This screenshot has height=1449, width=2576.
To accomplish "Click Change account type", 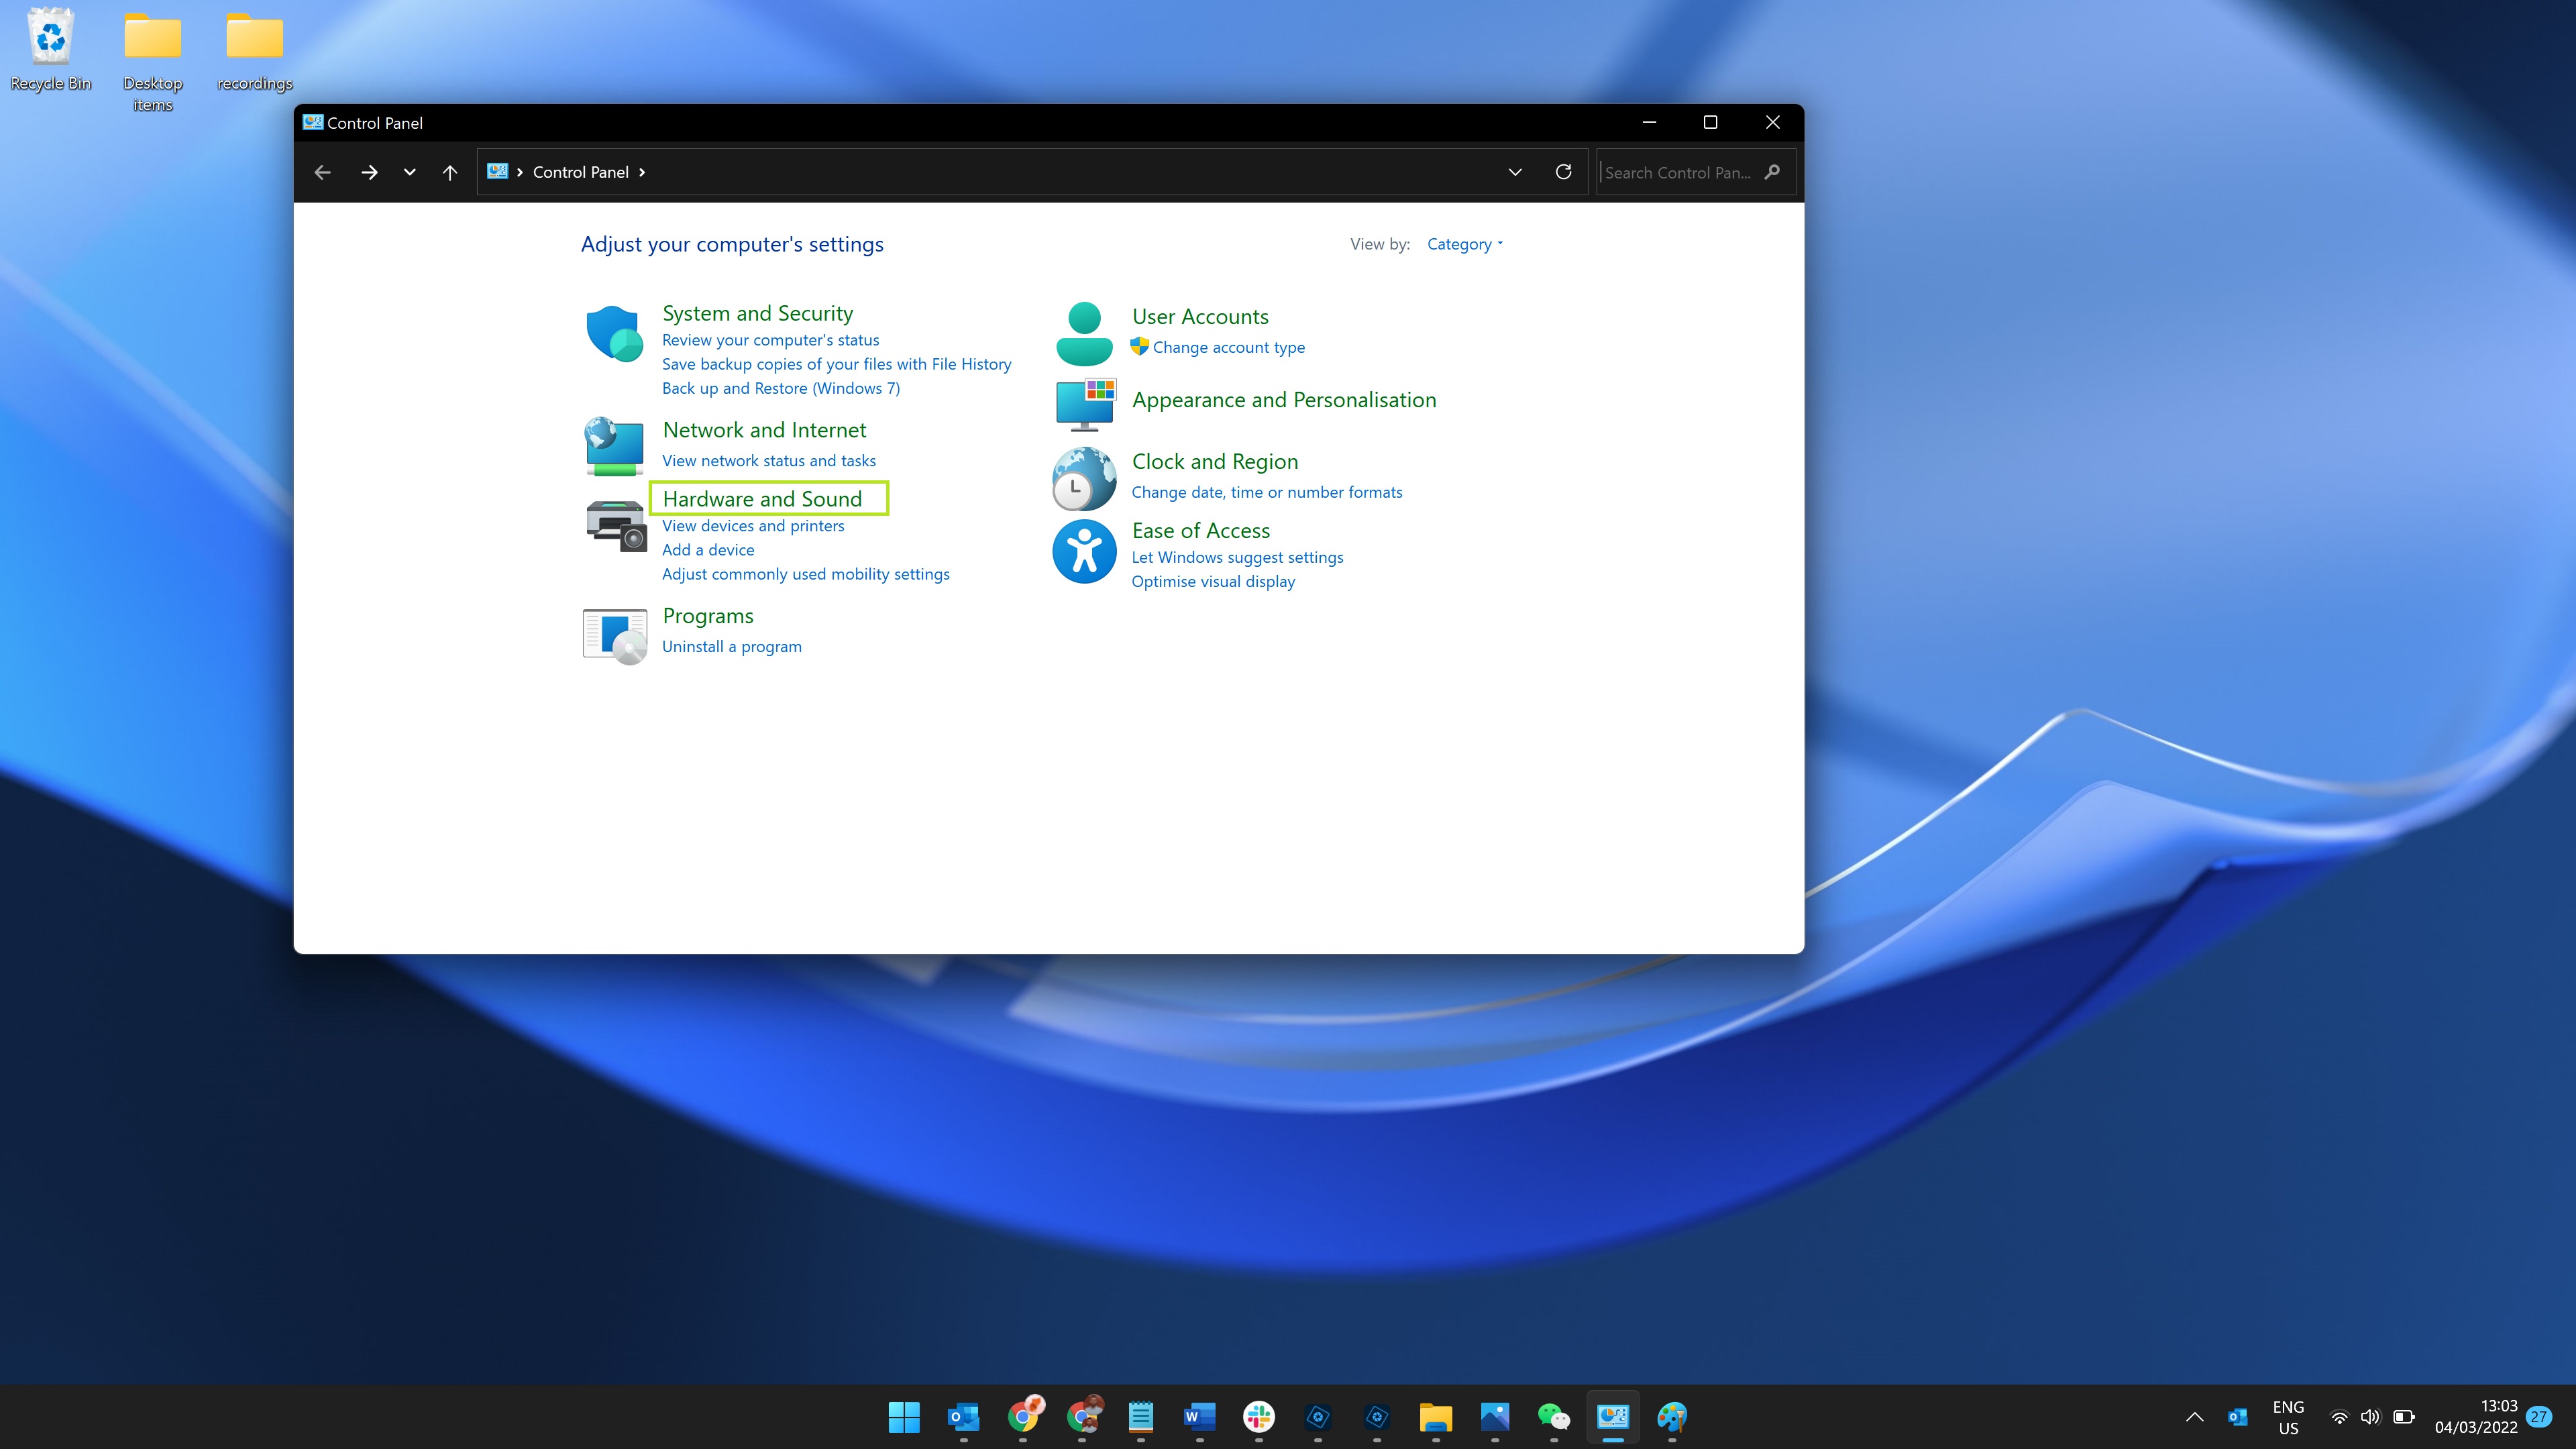I will click(1228, 347).
